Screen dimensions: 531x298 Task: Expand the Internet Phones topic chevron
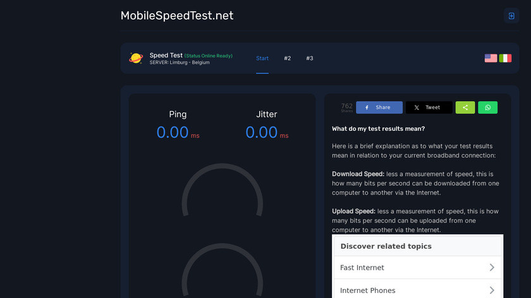coord(492,290)
